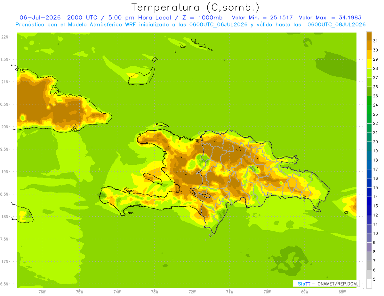This screenshot has width=384, height=296.
Task: Click the '19N' latitude axis label
Action: tap(5, 172)
